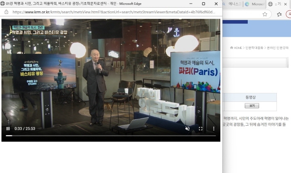The width and height of the screenshot is (291, 173).
Task: Click the Edge icon on Microsoft tab
Action: point(247,4)
